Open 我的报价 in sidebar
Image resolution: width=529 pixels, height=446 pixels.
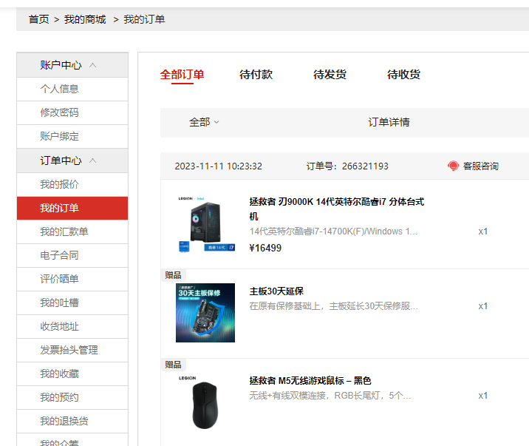point(72,184)
